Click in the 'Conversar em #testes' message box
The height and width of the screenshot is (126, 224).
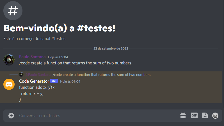point(95,116)
